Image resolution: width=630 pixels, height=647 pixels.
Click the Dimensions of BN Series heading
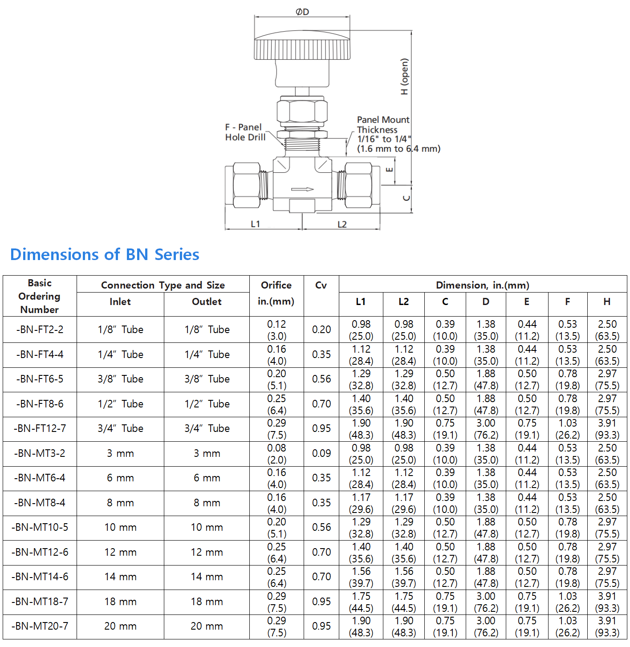tap(105, 254)
